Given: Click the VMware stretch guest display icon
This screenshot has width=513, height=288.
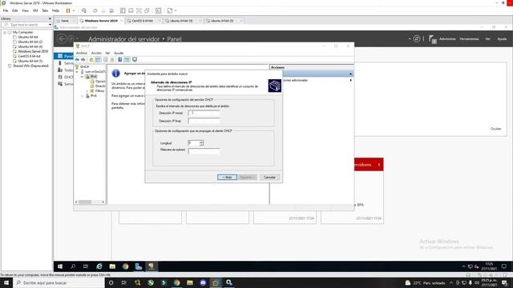Looking at the screenshot, I should pyautogui.click(x=170, y=10).
